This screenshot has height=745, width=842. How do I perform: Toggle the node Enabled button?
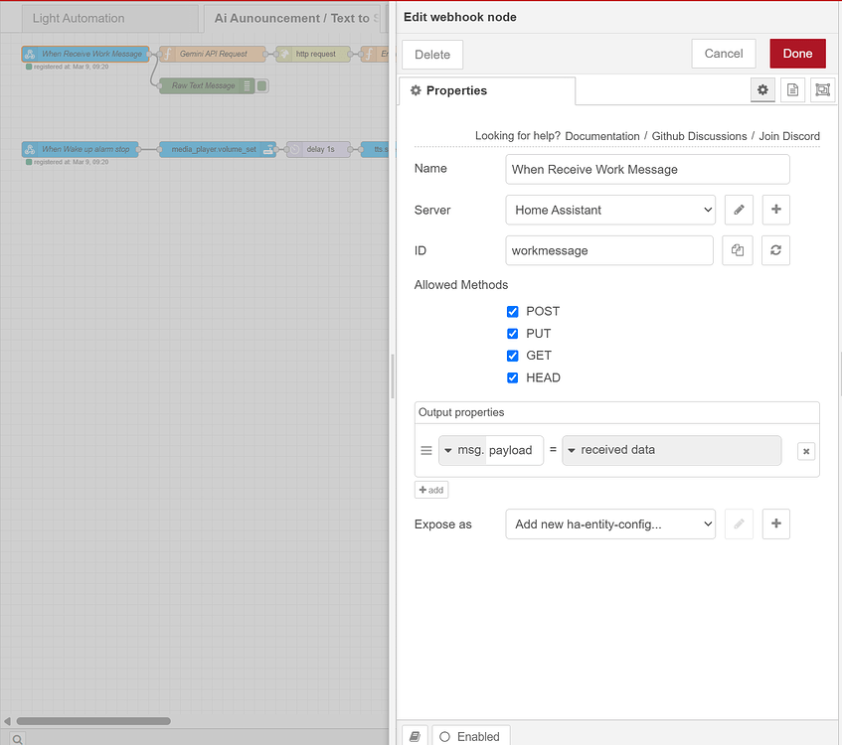470,736
